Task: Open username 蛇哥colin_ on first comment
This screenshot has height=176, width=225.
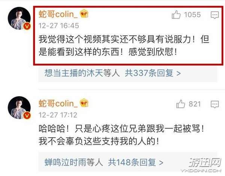Action: click(58, 14)
